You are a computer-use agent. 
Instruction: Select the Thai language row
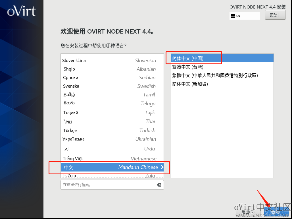(x=112, y=121)
